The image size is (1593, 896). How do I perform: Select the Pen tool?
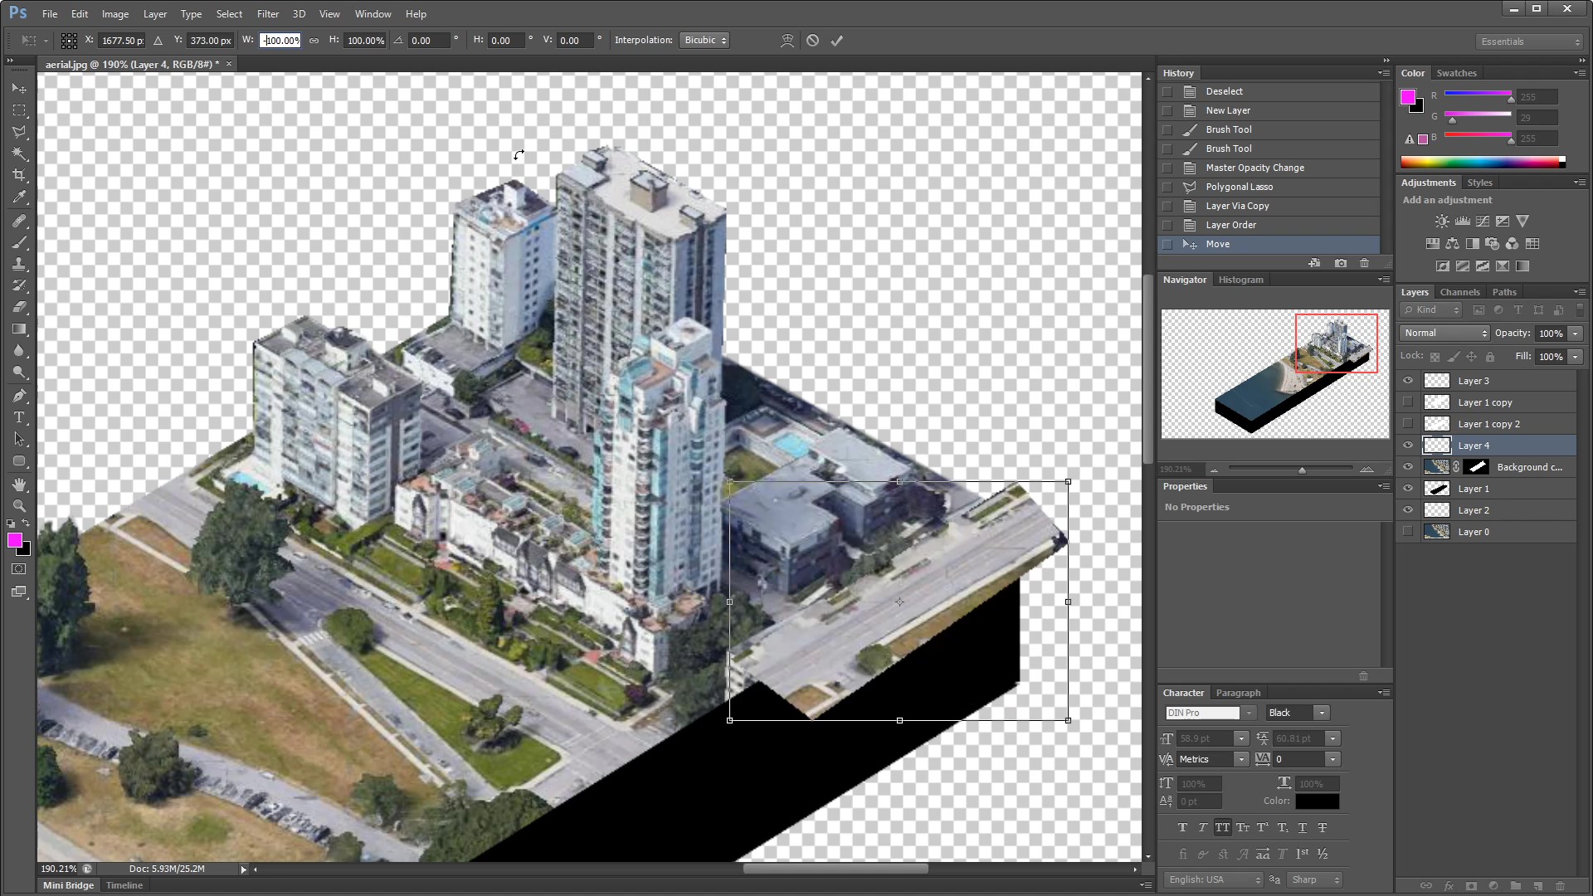tap(19, 396)
